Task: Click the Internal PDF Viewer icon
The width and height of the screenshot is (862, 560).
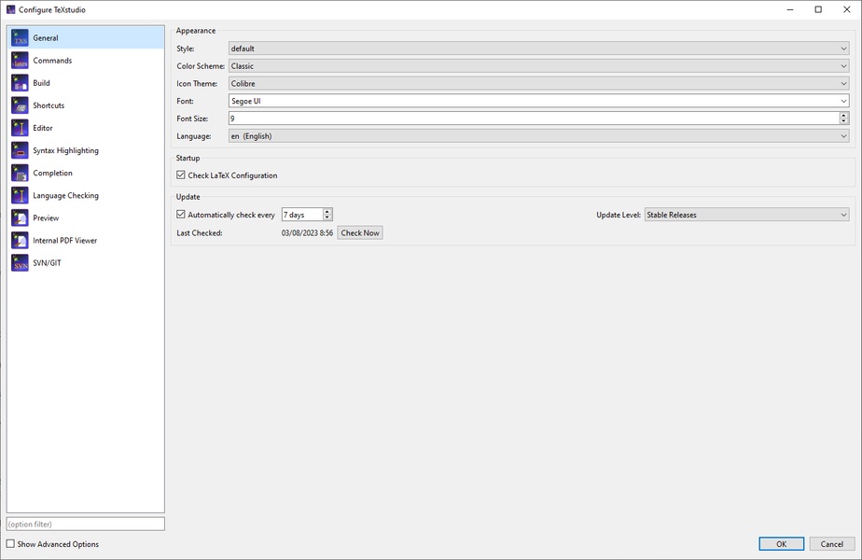Action: [x=20, y=241]
